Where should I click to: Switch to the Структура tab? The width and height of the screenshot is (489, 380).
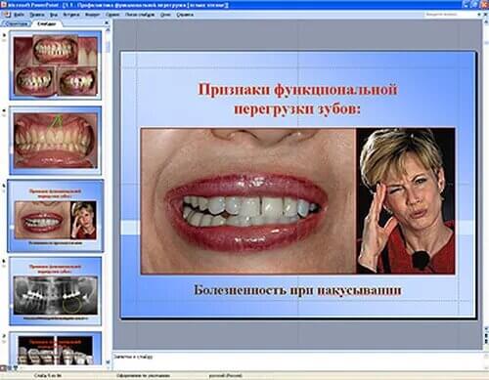[x=16, y=23]
